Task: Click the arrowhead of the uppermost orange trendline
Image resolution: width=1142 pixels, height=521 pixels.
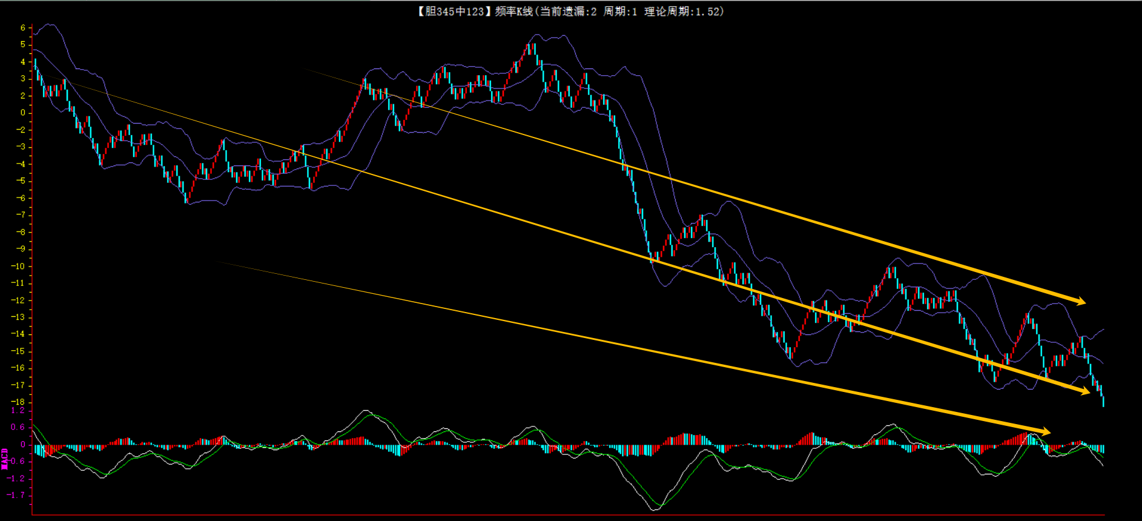Action: pyautogui.click(x=1080, y=301)
